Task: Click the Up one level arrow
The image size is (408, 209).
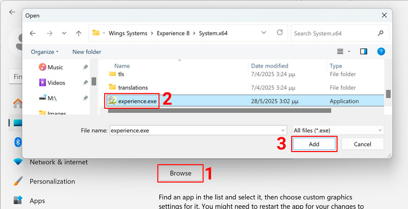Action: coord(79,34)
